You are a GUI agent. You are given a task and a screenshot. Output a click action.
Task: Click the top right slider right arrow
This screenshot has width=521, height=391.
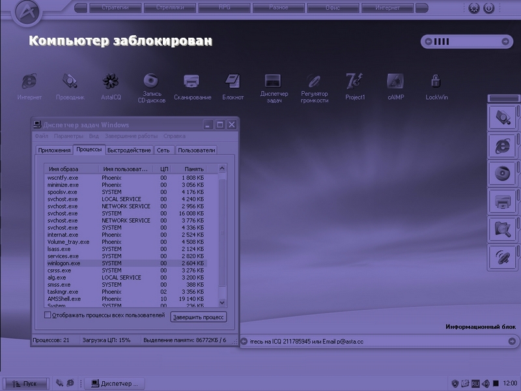click(505, 42)
